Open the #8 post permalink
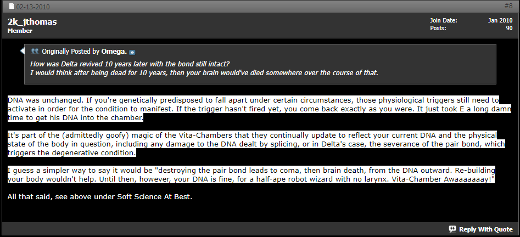This screenshot has width=520, height=237. click(x=508, y=6)
